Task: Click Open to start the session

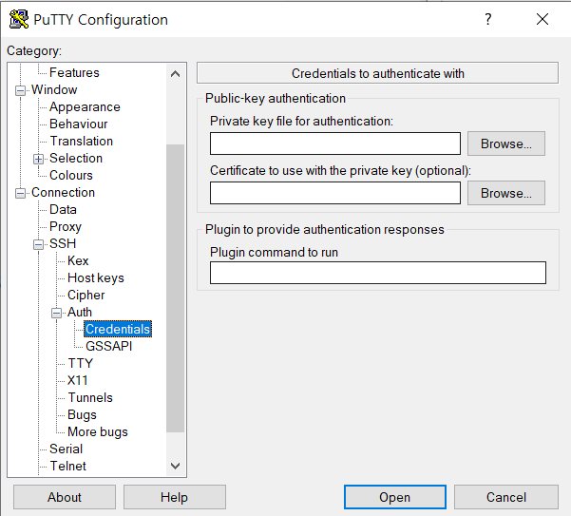Action: pos(395,497)
